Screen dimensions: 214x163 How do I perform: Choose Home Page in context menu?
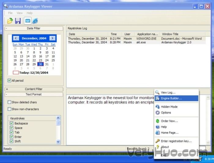pyautogui.click(x=176, y=133)
